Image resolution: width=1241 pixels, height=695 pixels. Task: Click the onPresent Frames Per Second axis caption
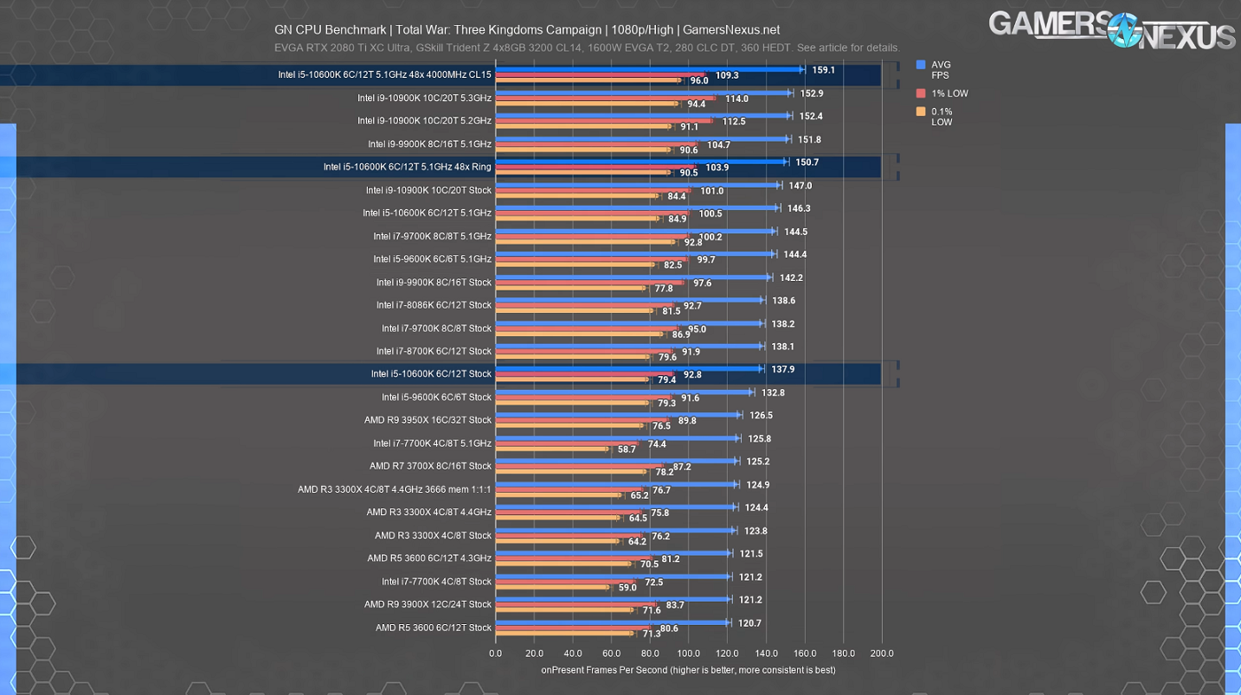pyautogui.click(x=689, y=670)
